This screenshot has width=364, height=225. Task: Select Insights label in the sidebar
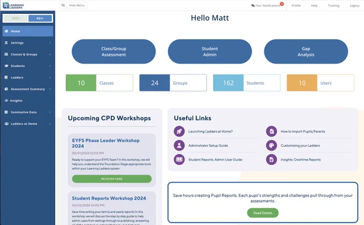point(16,100)
